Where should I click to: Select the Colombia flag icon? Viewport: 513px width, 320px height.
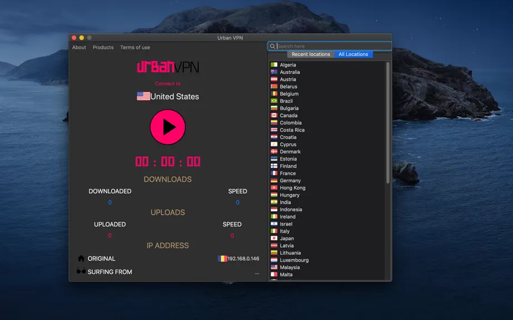coord(274,122)
